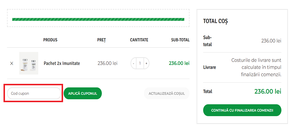Image resolution: width=292 pixels, height=131 pixels.
Task: Open the Pachet 2x Imunitate product thumbnail
Action: point(29,63)
